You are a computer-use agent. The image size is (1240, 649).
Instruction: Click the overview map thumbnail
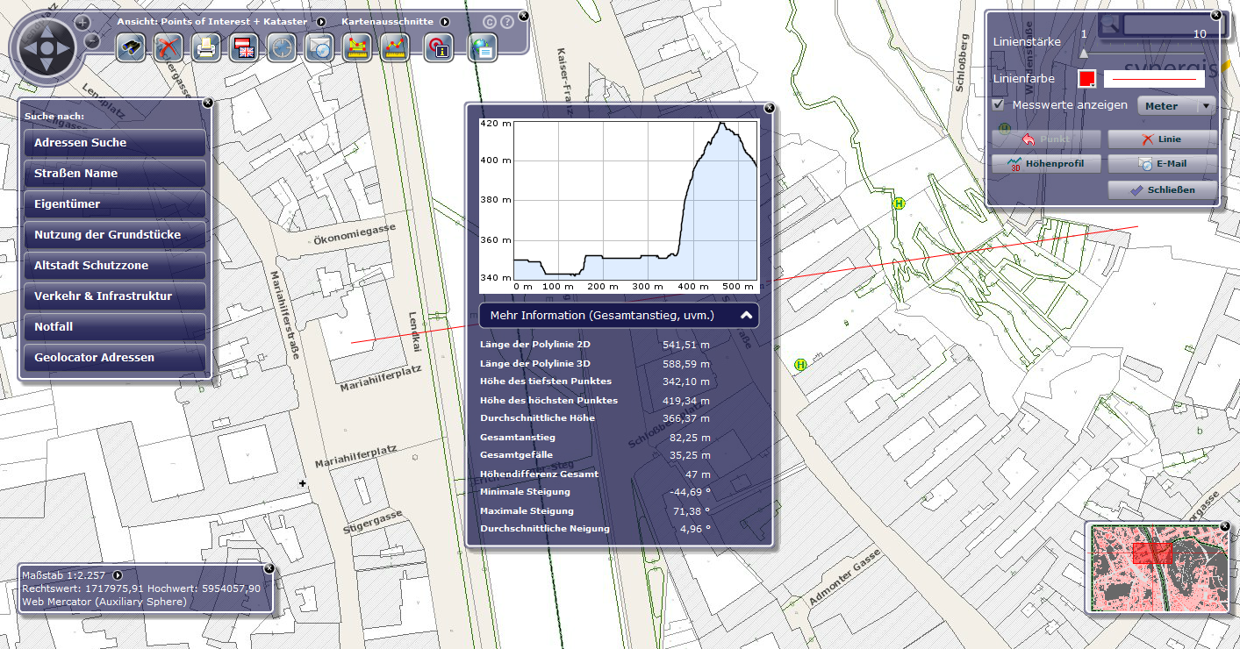1157,567
